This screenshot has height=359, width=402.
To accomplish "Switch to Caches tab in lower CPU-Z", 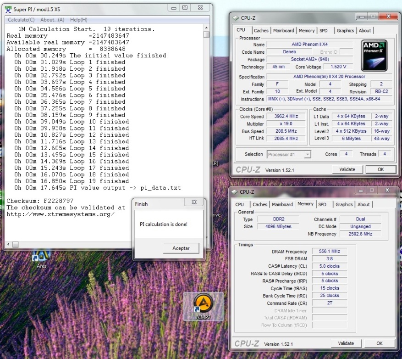I will 260,204.
